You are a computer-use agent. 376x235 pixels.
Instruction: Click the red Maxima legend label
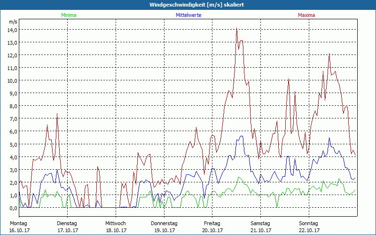pyautogui.click(x=306, y=15)
